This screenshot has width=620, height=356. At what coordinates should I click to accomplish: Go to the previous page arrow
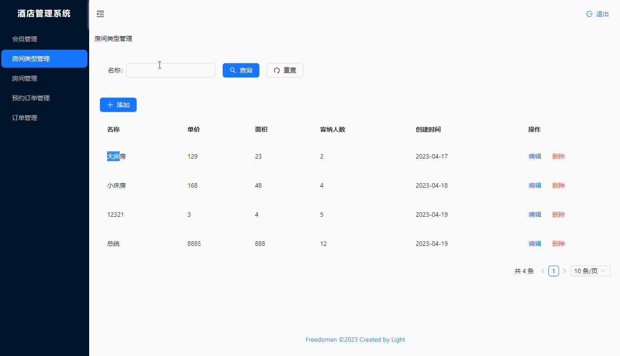543,271
